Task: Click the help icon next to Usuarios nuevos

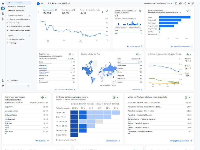Action: coord(74,10)
